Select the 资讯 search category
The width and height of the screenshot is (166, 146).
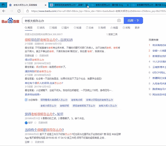pos(41,28)
